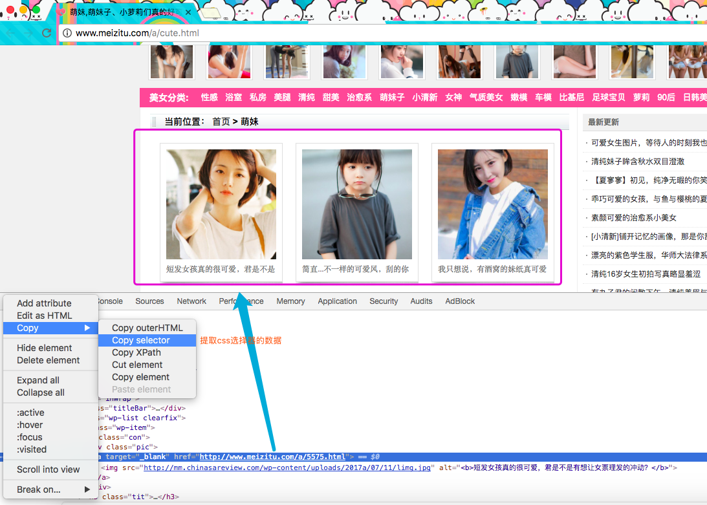Switch to the Sources tab in DevTools

click(x=149, y=301)
